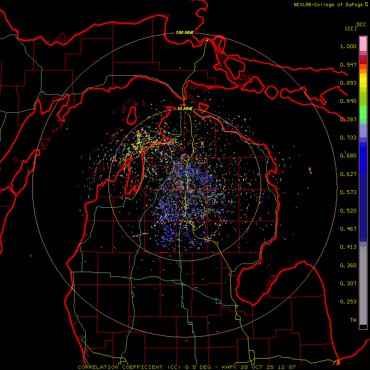Click the 0.520 scale value
Viewport: 370px width, 370px height.
tap(348, 211)
